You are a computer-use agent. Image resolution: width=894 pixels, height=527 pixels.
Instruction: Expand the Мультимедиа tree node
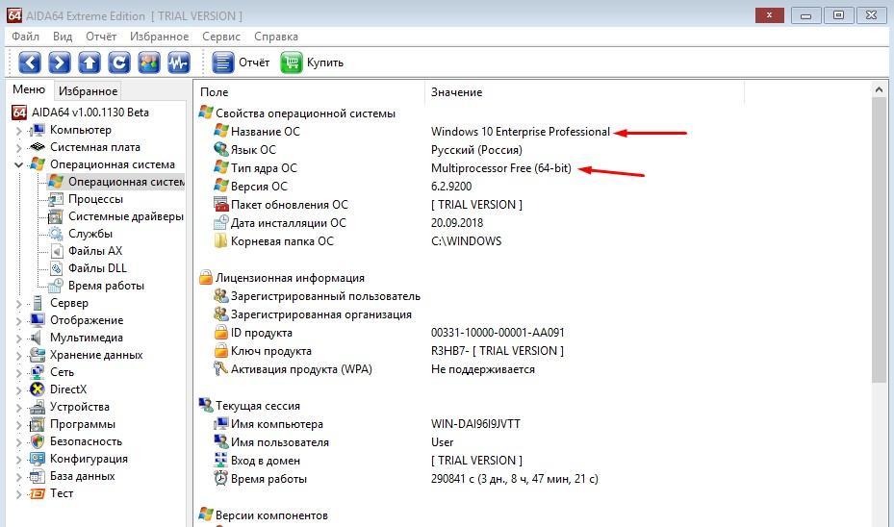pos(18,338)
